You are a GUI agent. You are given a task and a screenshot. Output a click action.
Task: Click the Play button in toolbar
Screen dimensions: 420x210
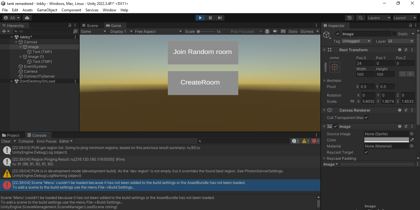[200, 18]
